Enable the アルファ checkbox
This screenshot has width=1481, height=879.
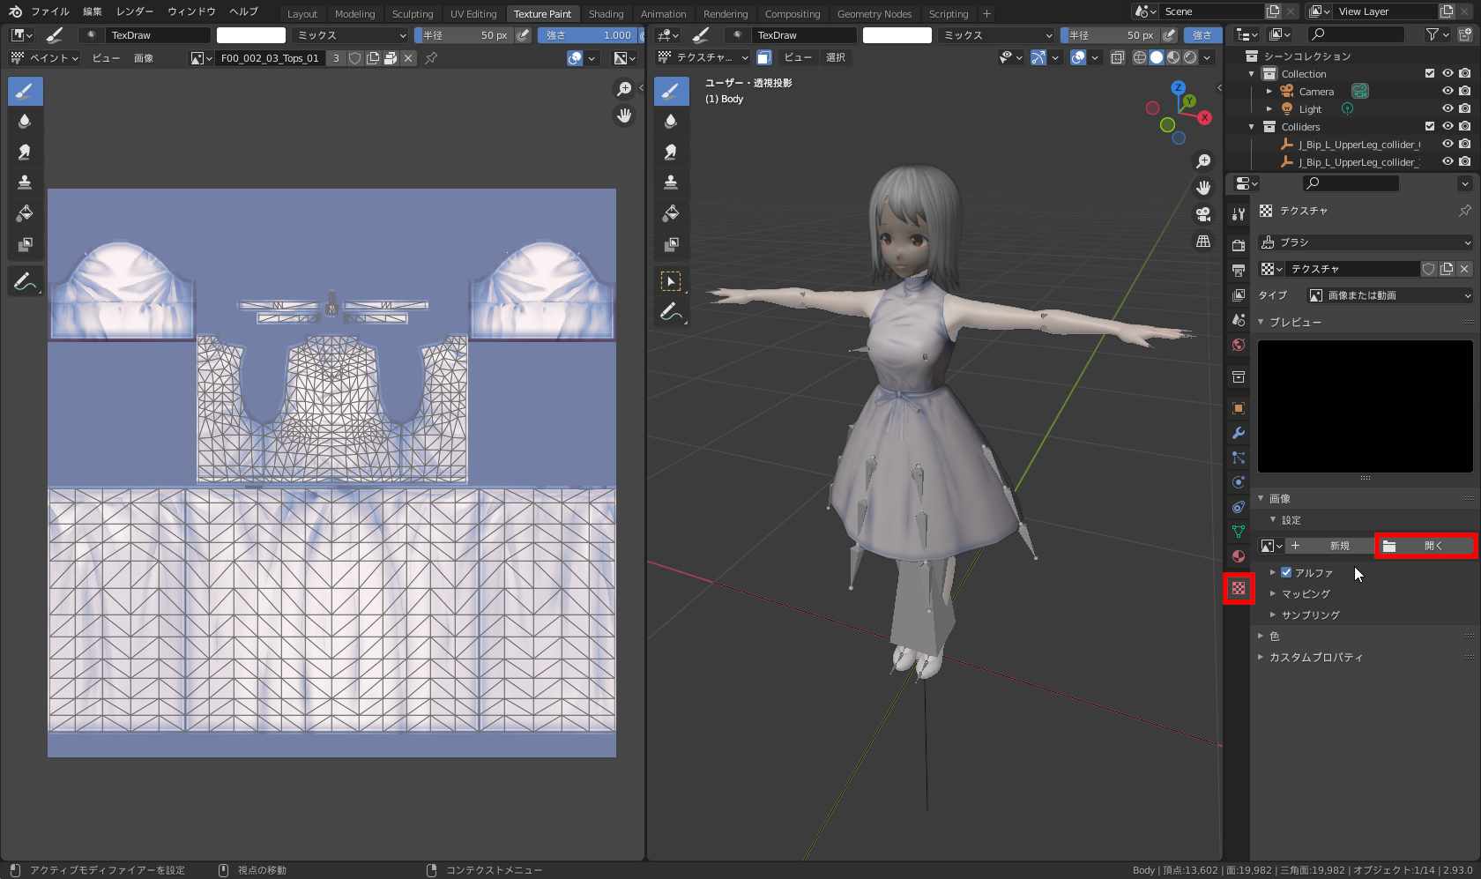pyautogui.click(x=1285, y=572)
